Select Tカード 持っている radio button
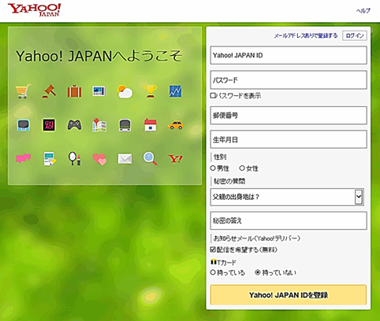Image resolution: width=380 pixels, height=321 pixels. pyautogui.click(x=213, y=272)
